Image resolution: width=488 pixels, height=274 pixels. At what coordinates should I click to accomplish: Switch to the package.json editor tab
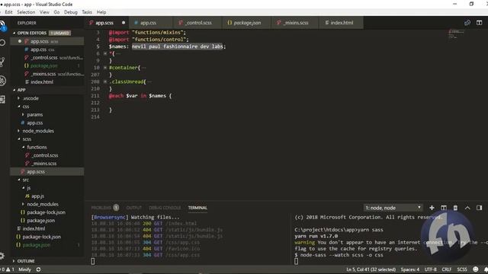(247, 23)
